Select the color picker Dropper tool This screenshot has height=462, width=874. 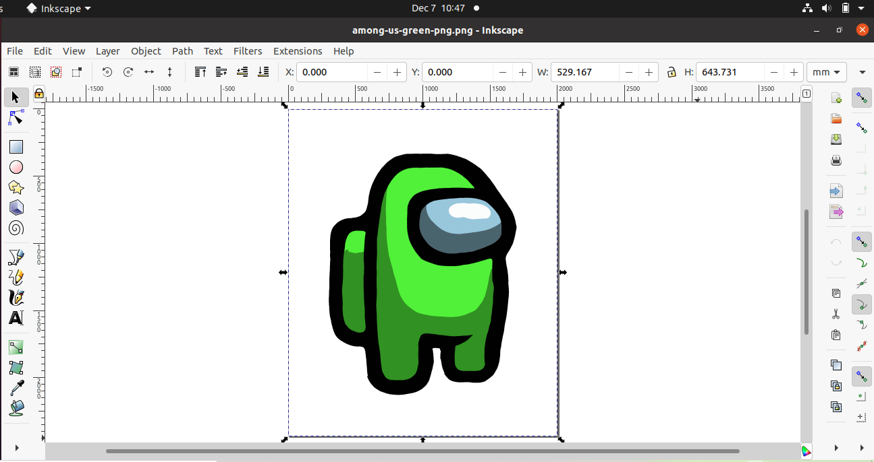[16, 388]
